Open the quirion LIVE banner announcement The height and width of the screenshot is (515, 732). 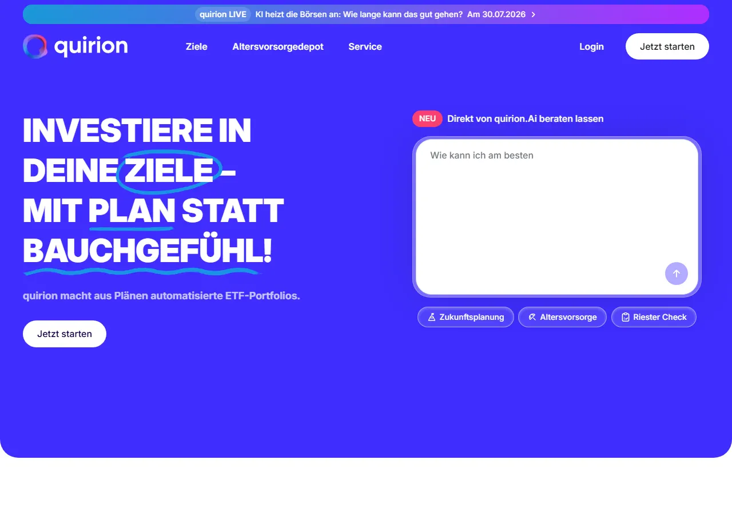coord(366,14)
